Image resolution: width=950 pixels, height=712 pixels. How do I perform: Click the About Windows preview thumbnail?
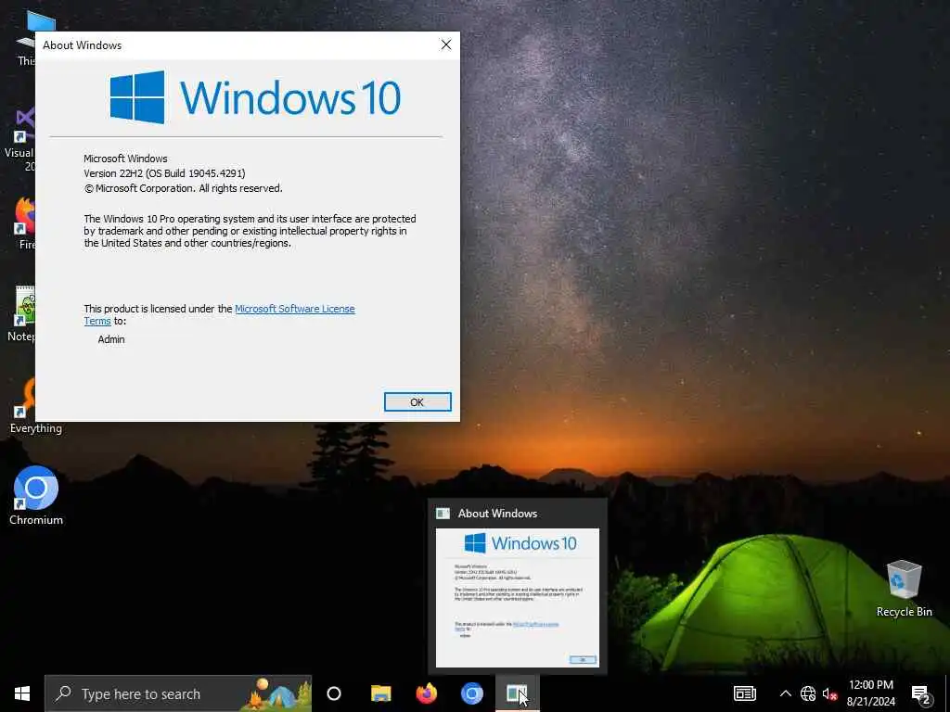(x=518, y=598)
